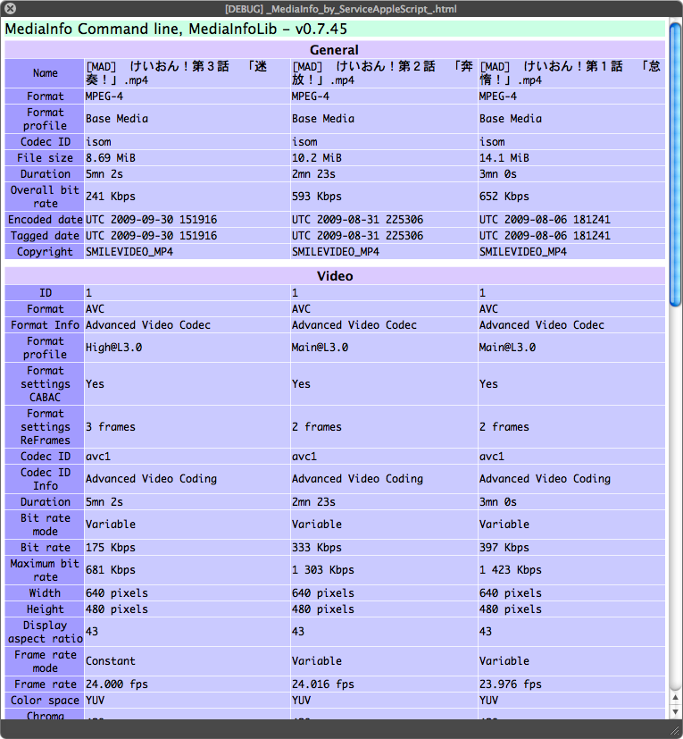Viewport: 683px width, 739px height.
Task: Select the 175 Kbps bit rate
Action: (x=110, y=548)
